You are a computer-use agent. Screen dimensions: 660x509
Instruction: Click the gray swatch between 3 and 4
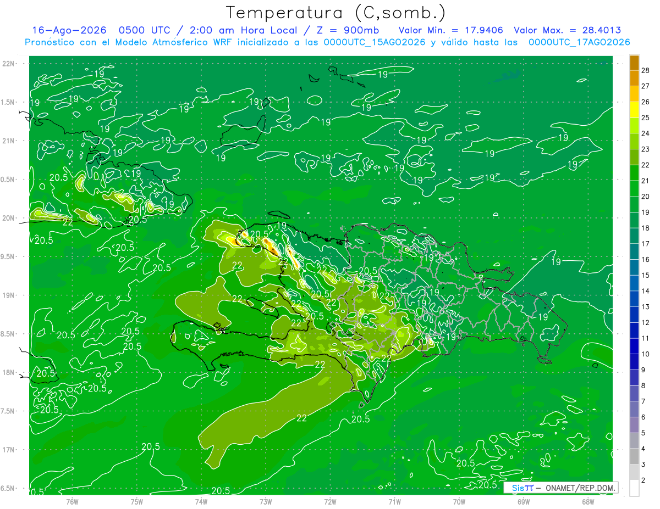click(x=634, y=456)
